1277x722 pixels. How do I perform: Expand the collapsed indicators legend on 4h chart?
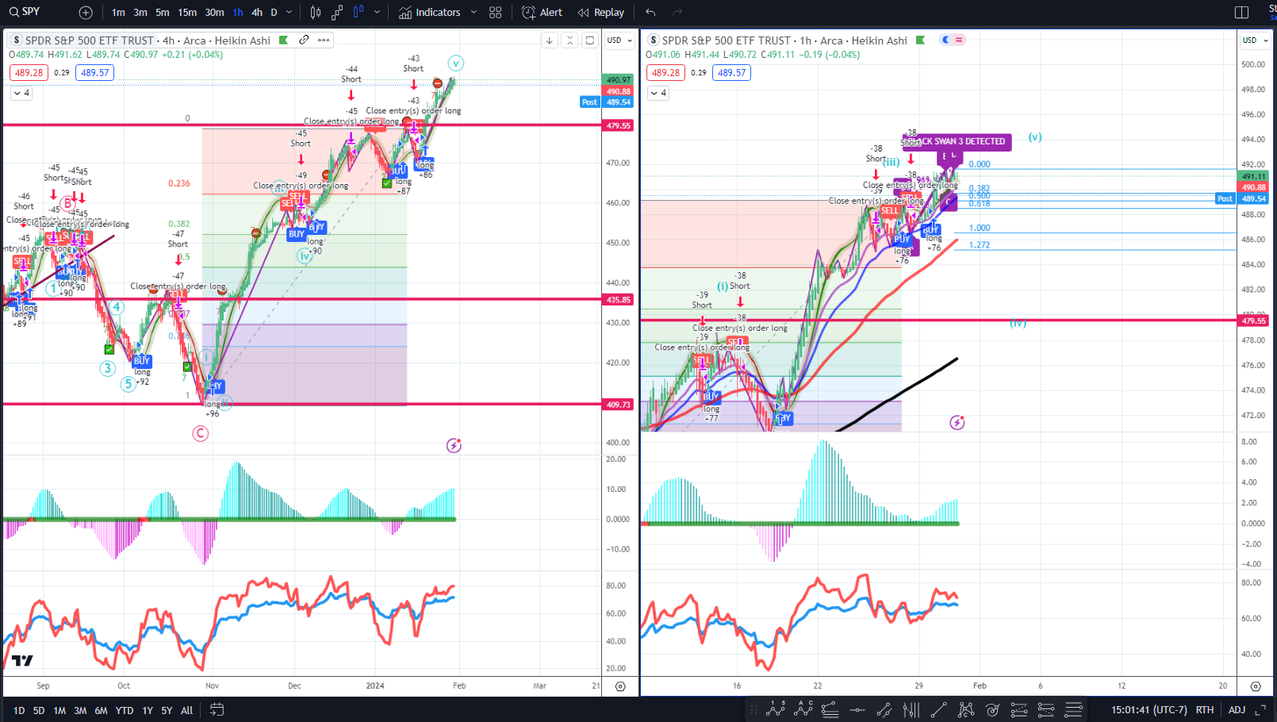pyautogui.click(x=21, y=94)
